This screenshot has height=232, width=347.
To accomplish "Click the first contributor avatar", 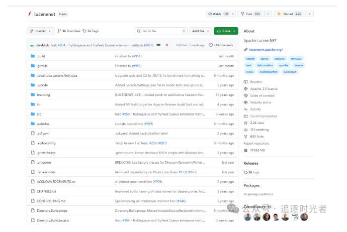I will point(247,217).
